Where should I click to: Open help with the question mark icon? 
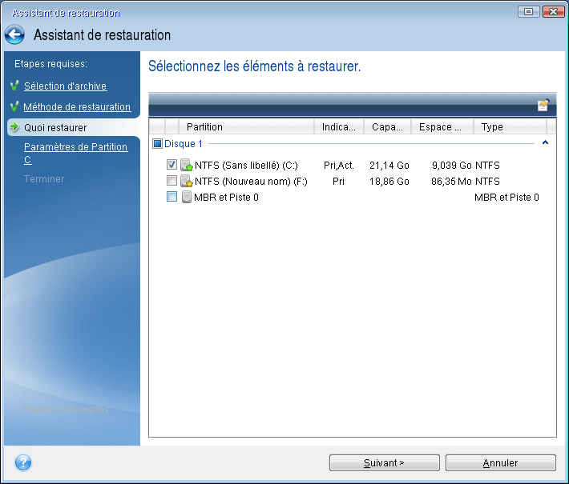tap(23, 462)
